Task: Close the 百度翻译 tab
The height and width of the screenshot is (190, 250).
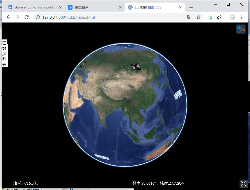Action: click(120, 7)
